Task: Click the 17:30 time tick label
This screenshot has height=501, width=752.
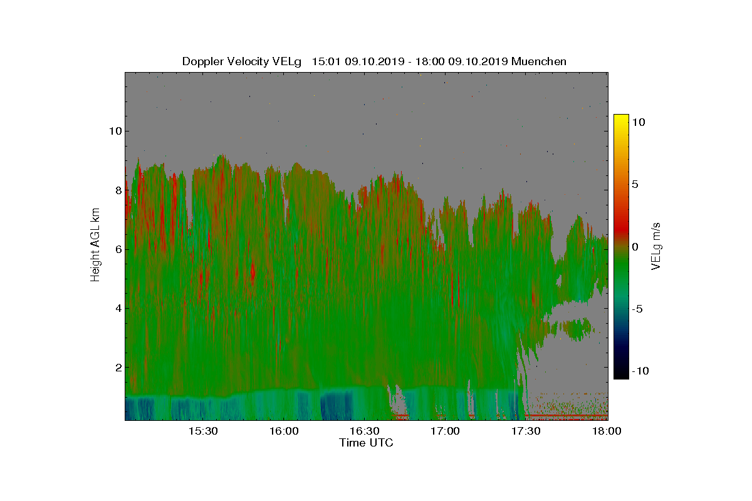Action: click(526, 431)
